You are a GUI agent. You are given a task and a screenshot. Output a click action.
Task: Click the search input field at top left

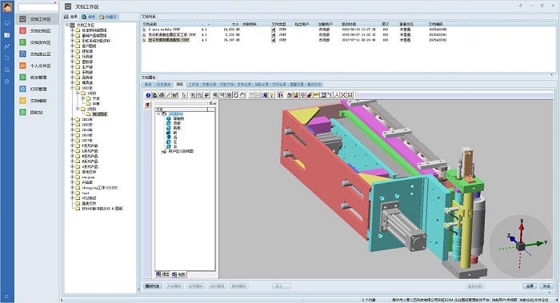click(x=38, y=6)
